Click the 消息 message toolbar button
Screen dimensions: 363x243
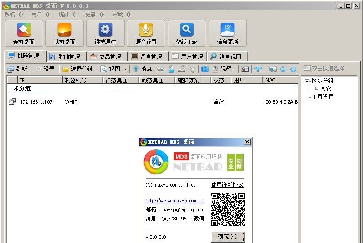click(x=143, y=69)
